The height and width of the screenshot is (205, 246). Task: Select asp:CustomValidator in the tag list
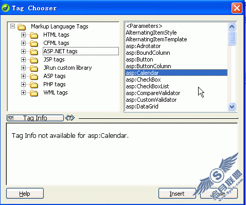coord(176,100)
